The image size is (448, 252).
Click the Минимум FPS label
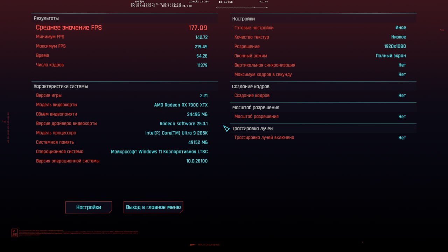coord(50,37)
